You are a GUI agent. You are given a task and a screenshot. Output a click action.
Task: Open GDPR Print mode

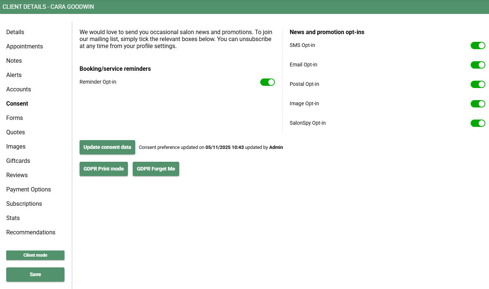coord(103,169)
